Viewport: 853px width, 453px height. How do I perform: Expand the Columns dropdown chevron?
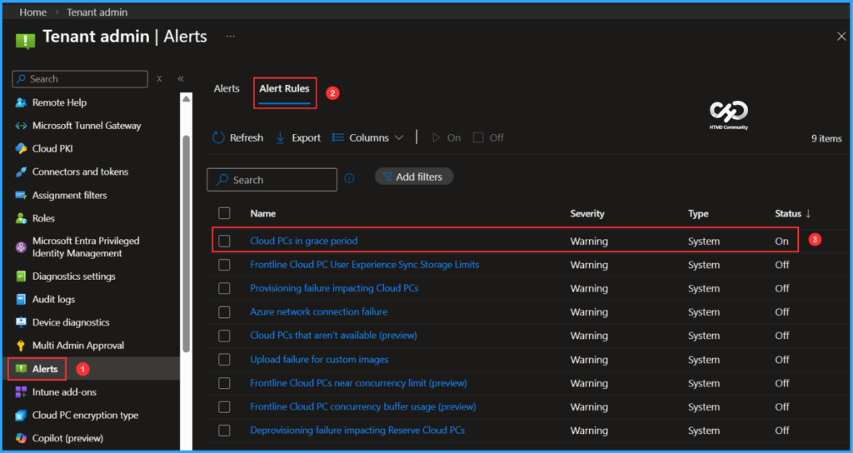(x=399, y=138)
